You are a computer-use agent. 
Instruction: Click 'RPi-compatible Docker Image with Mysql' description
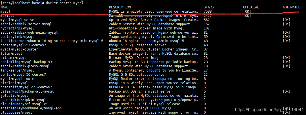click(146, 28)
